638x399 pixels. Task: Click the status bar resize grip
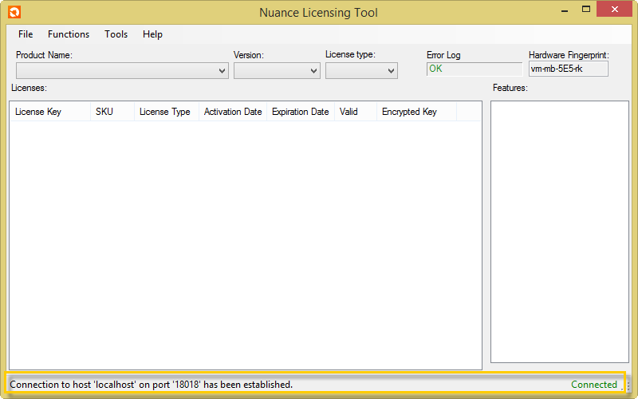628,385
